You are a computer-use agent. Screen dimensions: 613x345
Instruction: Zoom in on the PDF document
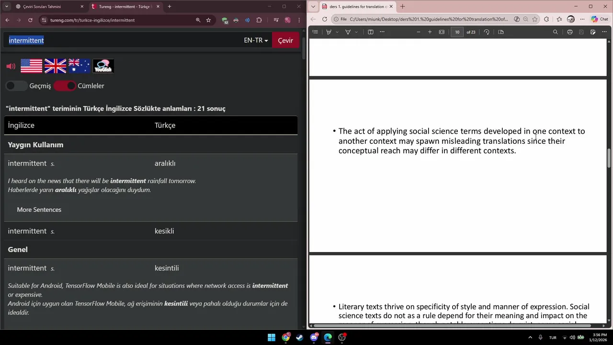pyautogui.click(x=430, y=32)
